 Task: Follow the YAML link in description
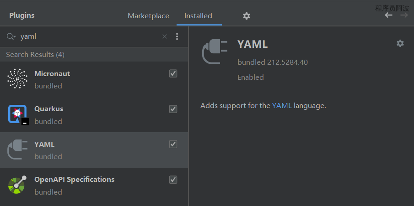(x=282, y=106)
